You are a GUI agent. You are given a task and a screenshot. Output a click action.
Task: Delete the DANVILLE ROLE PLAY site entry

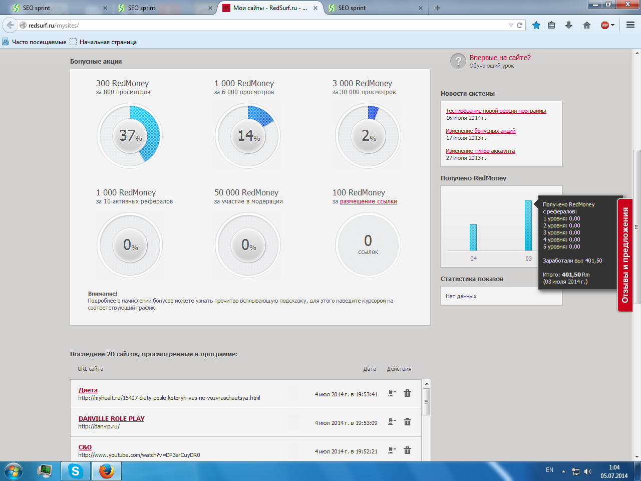[408, 422]
